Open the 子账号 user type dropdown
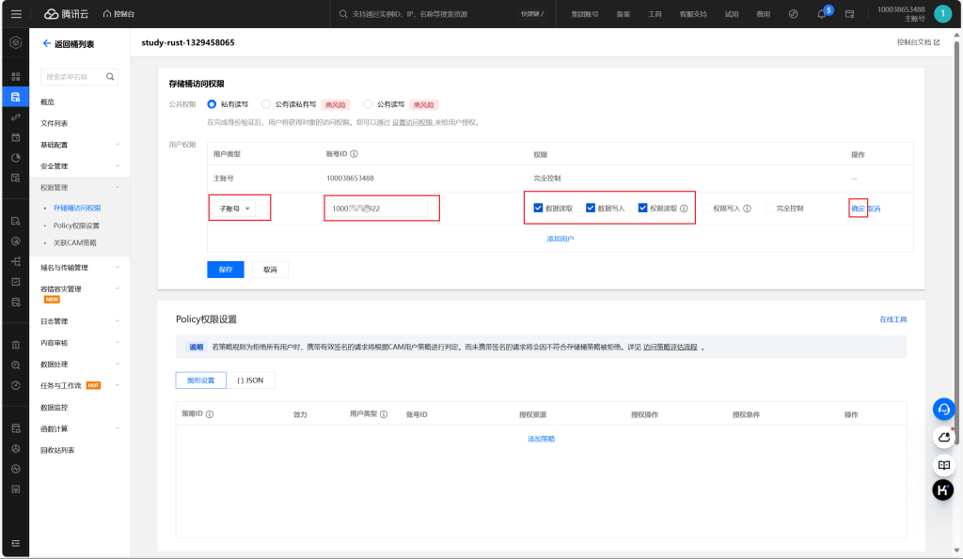This screenshot has width=963, height=559. pos(235,209)
